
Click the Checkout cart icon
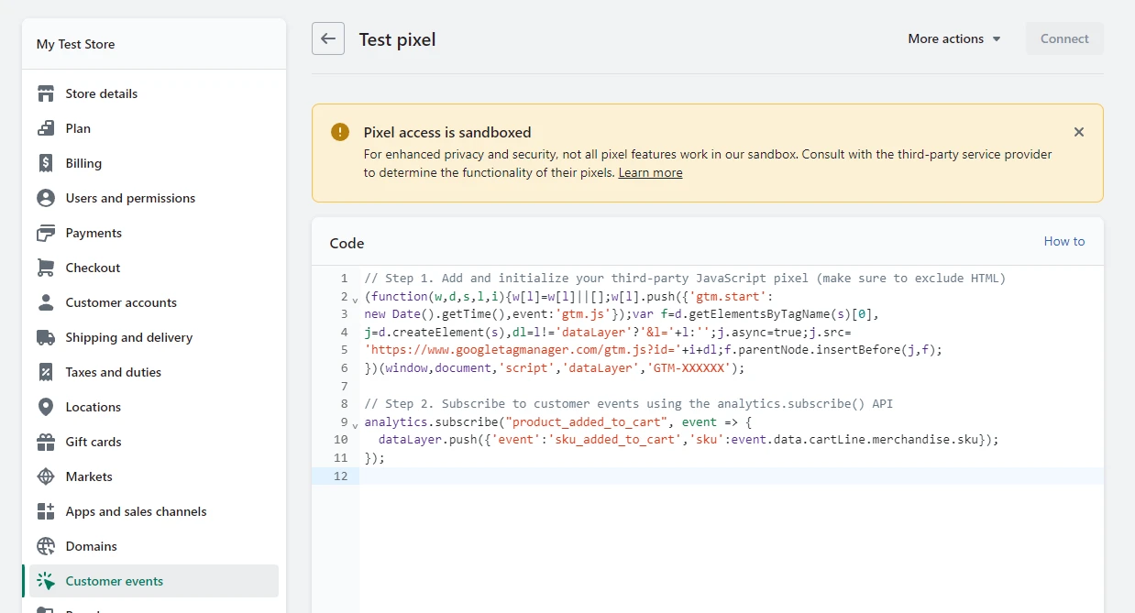click(x=46, y=268)
